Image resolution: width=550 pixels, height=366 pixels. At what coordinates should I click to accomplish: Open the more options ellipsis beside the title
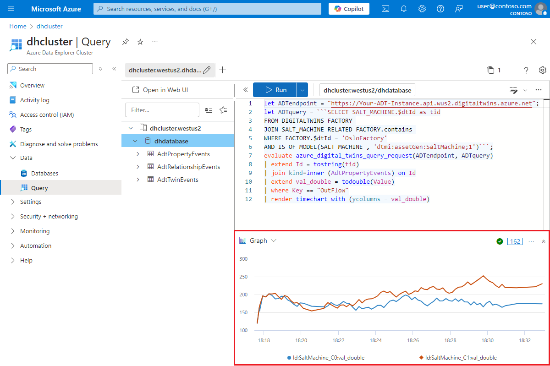[x=155, y=42]
